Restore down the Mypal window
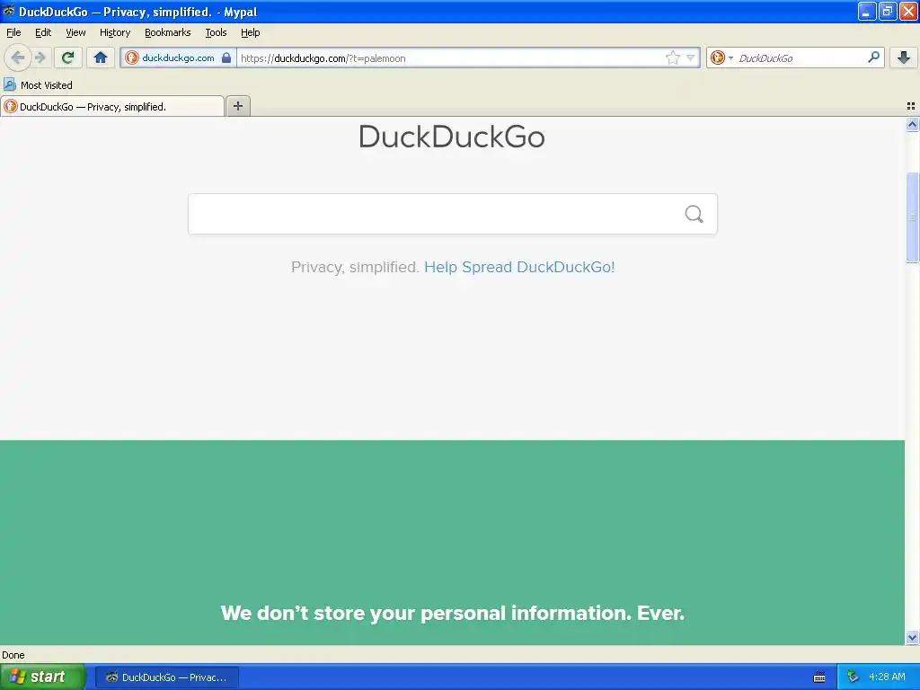The image size is (920, 690). click(888, 11)
